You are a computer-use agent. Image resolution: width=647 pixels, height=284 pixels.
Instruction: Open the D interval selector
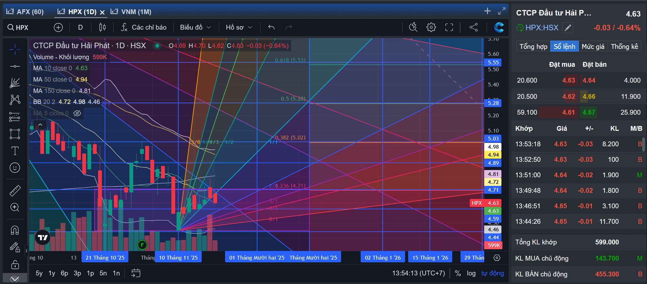pos(81,27)
